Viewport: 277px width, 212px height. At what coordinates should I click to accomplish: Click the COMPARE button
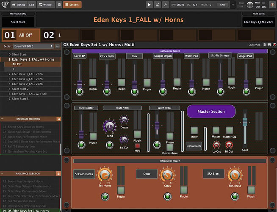tap(254, 45)
